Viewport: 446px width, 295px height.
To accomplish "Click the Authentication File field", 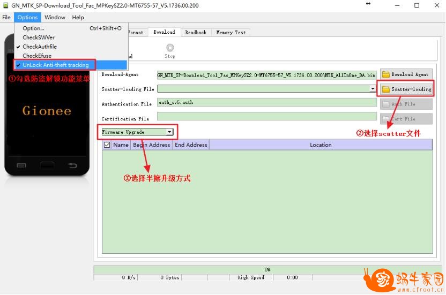I will pos(267,102).
